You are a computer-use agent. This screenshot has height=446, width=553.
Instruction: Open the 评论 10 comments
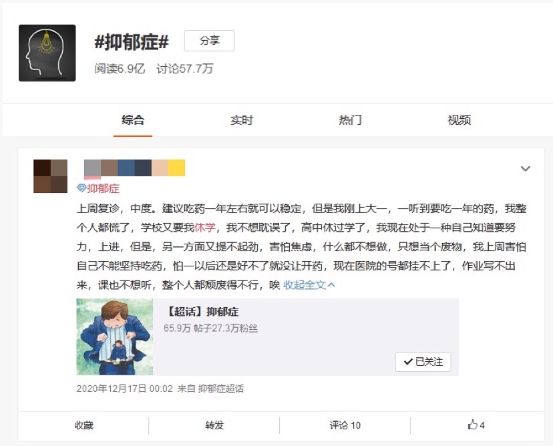coord(345,425)
